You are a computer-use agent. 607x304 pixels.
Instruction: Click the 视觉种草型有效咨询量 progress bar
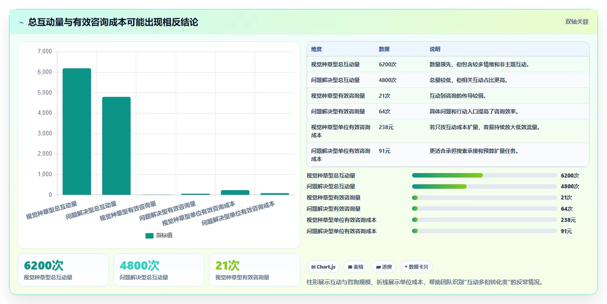point(485,198)
